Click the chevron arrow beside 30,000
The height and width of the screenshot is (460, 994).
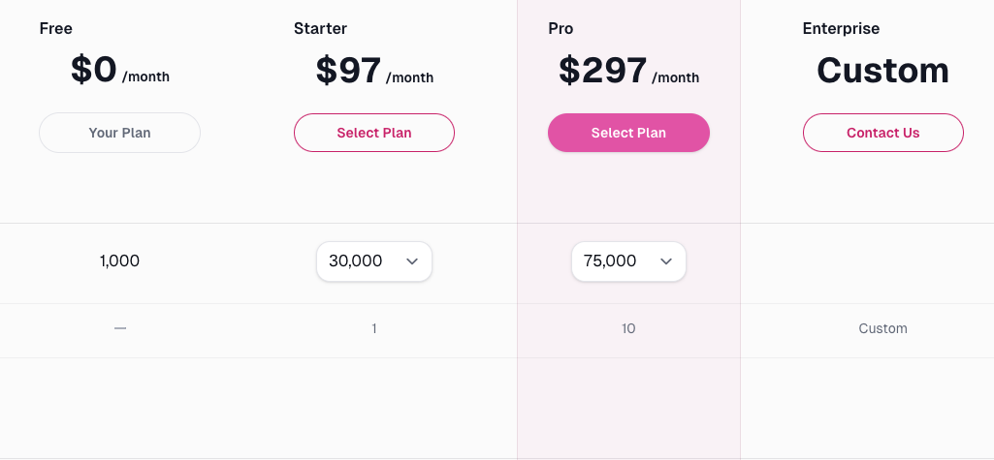click(412, 261)
